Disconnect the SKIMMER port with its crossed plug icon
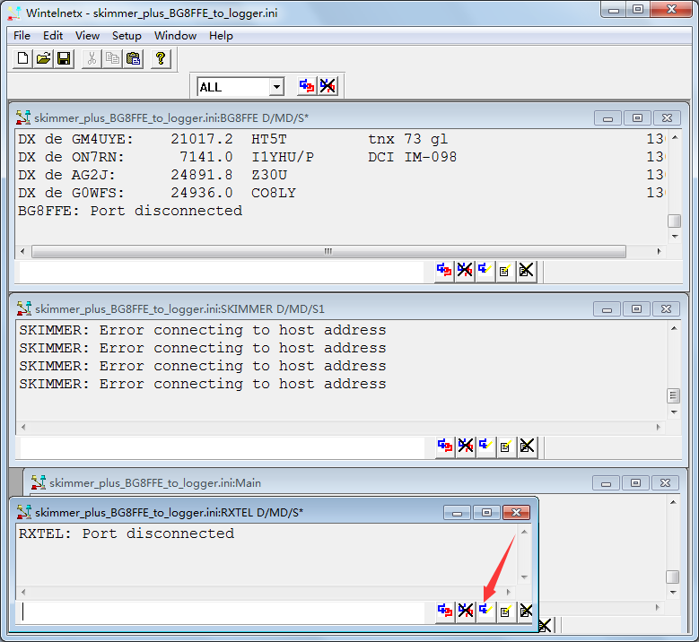This screenshot has width=699, height=642. point(466,446)
